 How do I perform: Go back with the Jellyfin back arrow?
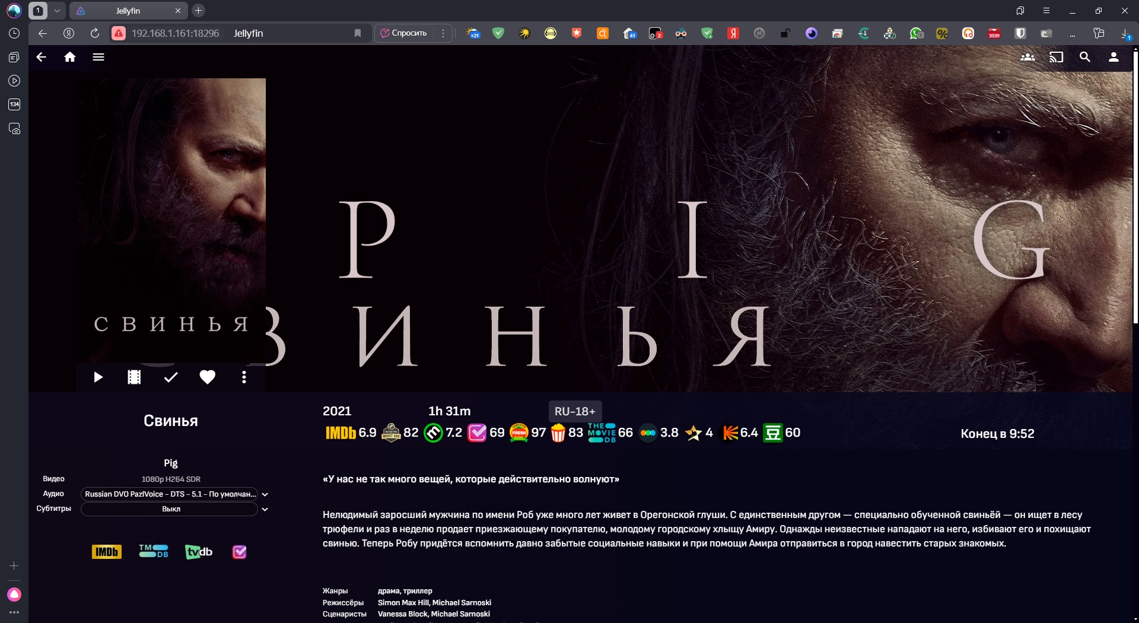(x=41, y=57)
